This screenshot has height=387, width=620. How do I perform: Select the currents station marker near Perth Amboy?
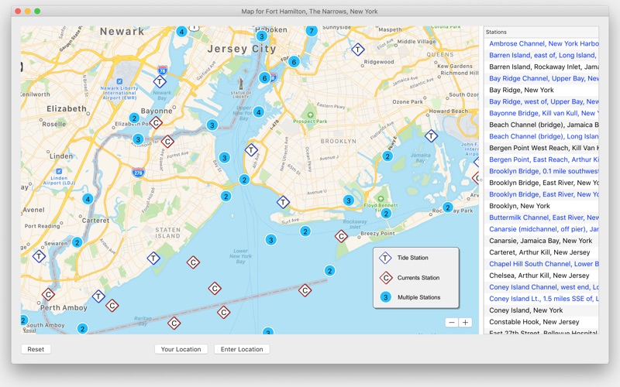(48, 294)
